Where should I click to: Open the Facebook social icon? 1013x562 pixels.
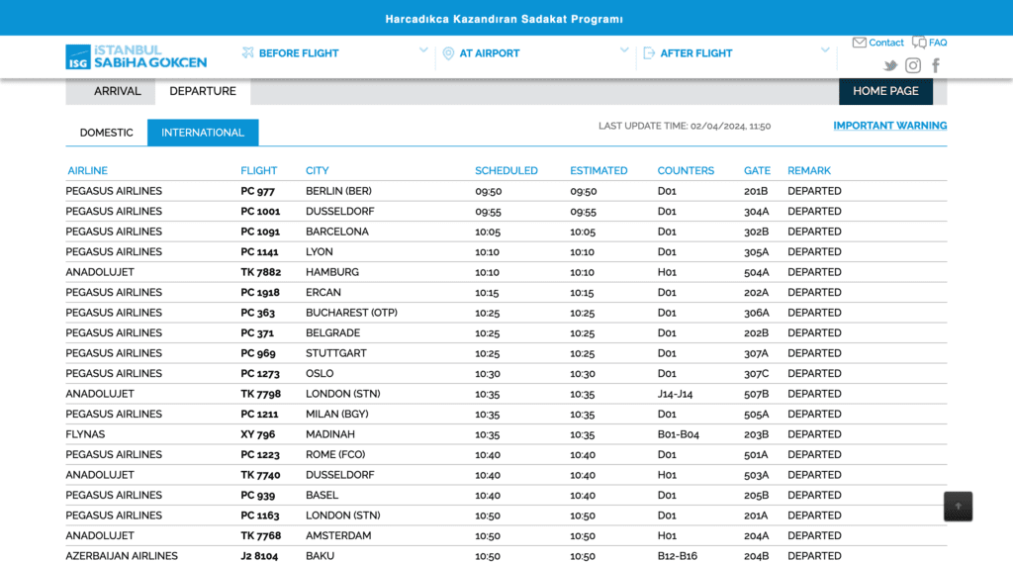936,65
